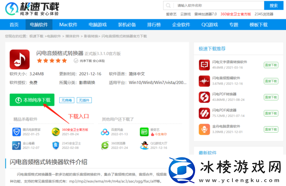Click 电脑软件 in the breadcrumb
Image resolution: width=286 pixels, height=186 pixels.
point(54,36)
